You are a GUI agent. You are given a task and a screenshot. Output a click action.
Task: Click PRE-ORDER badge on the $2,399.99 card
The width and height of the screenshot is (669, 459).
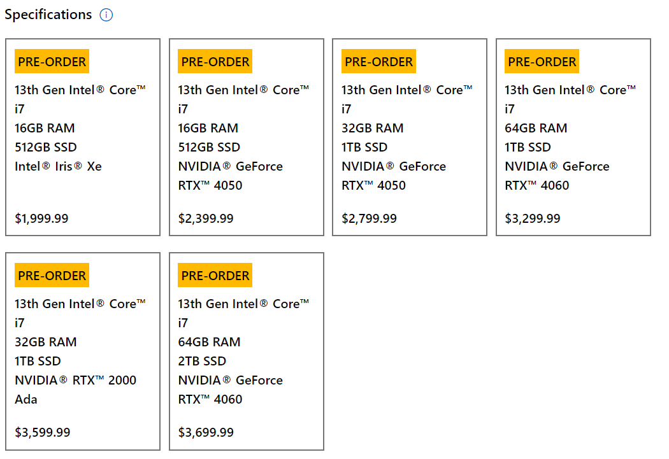coord(215,62)
